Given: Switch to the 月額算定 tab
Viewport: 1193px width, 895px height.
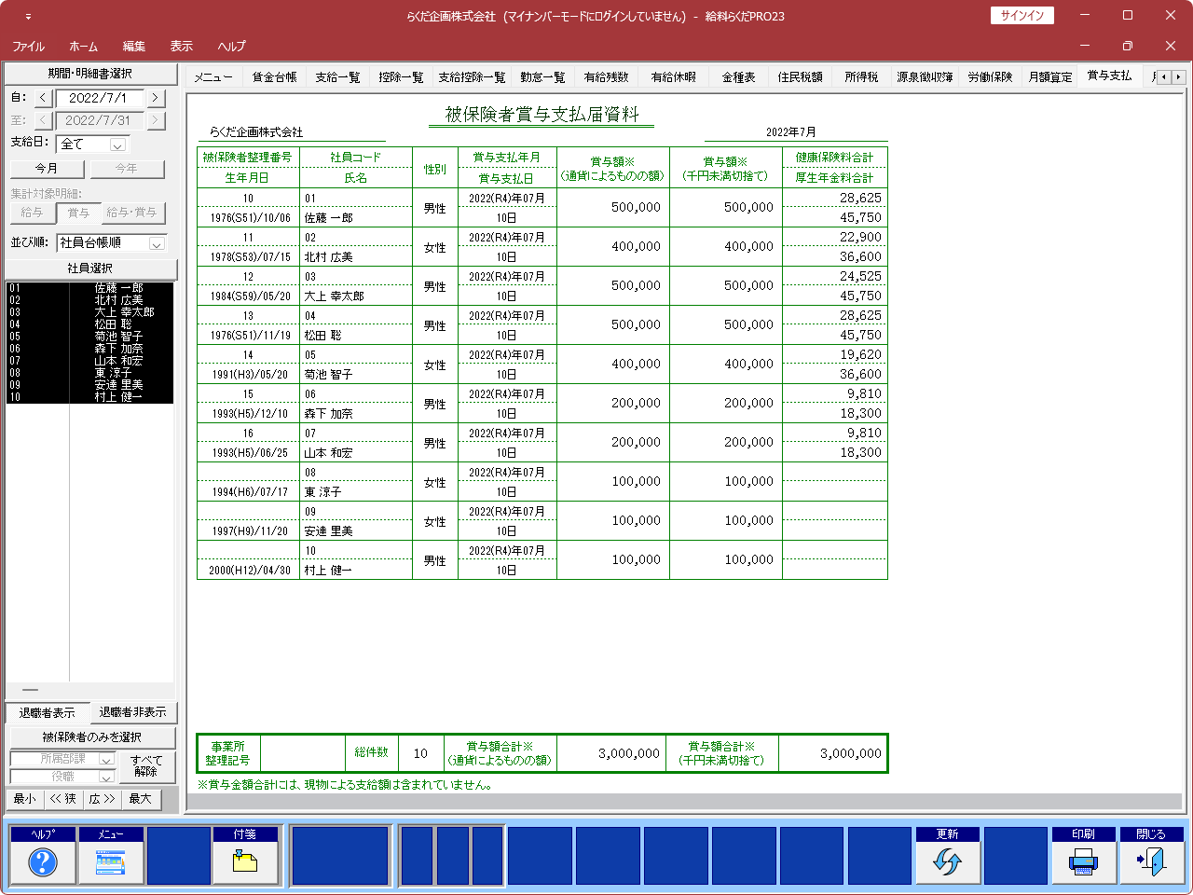Looking at the screenshot, I should point(1050,77).
